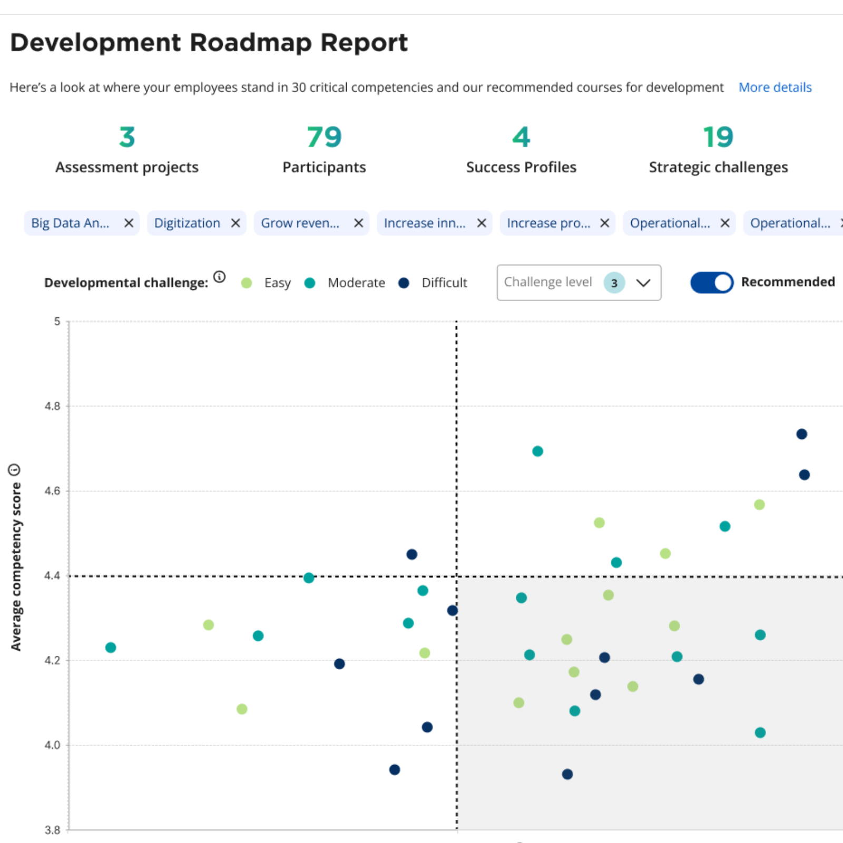
Task: Remove the Increase pro... filter chip
Action: coord(605,223)
